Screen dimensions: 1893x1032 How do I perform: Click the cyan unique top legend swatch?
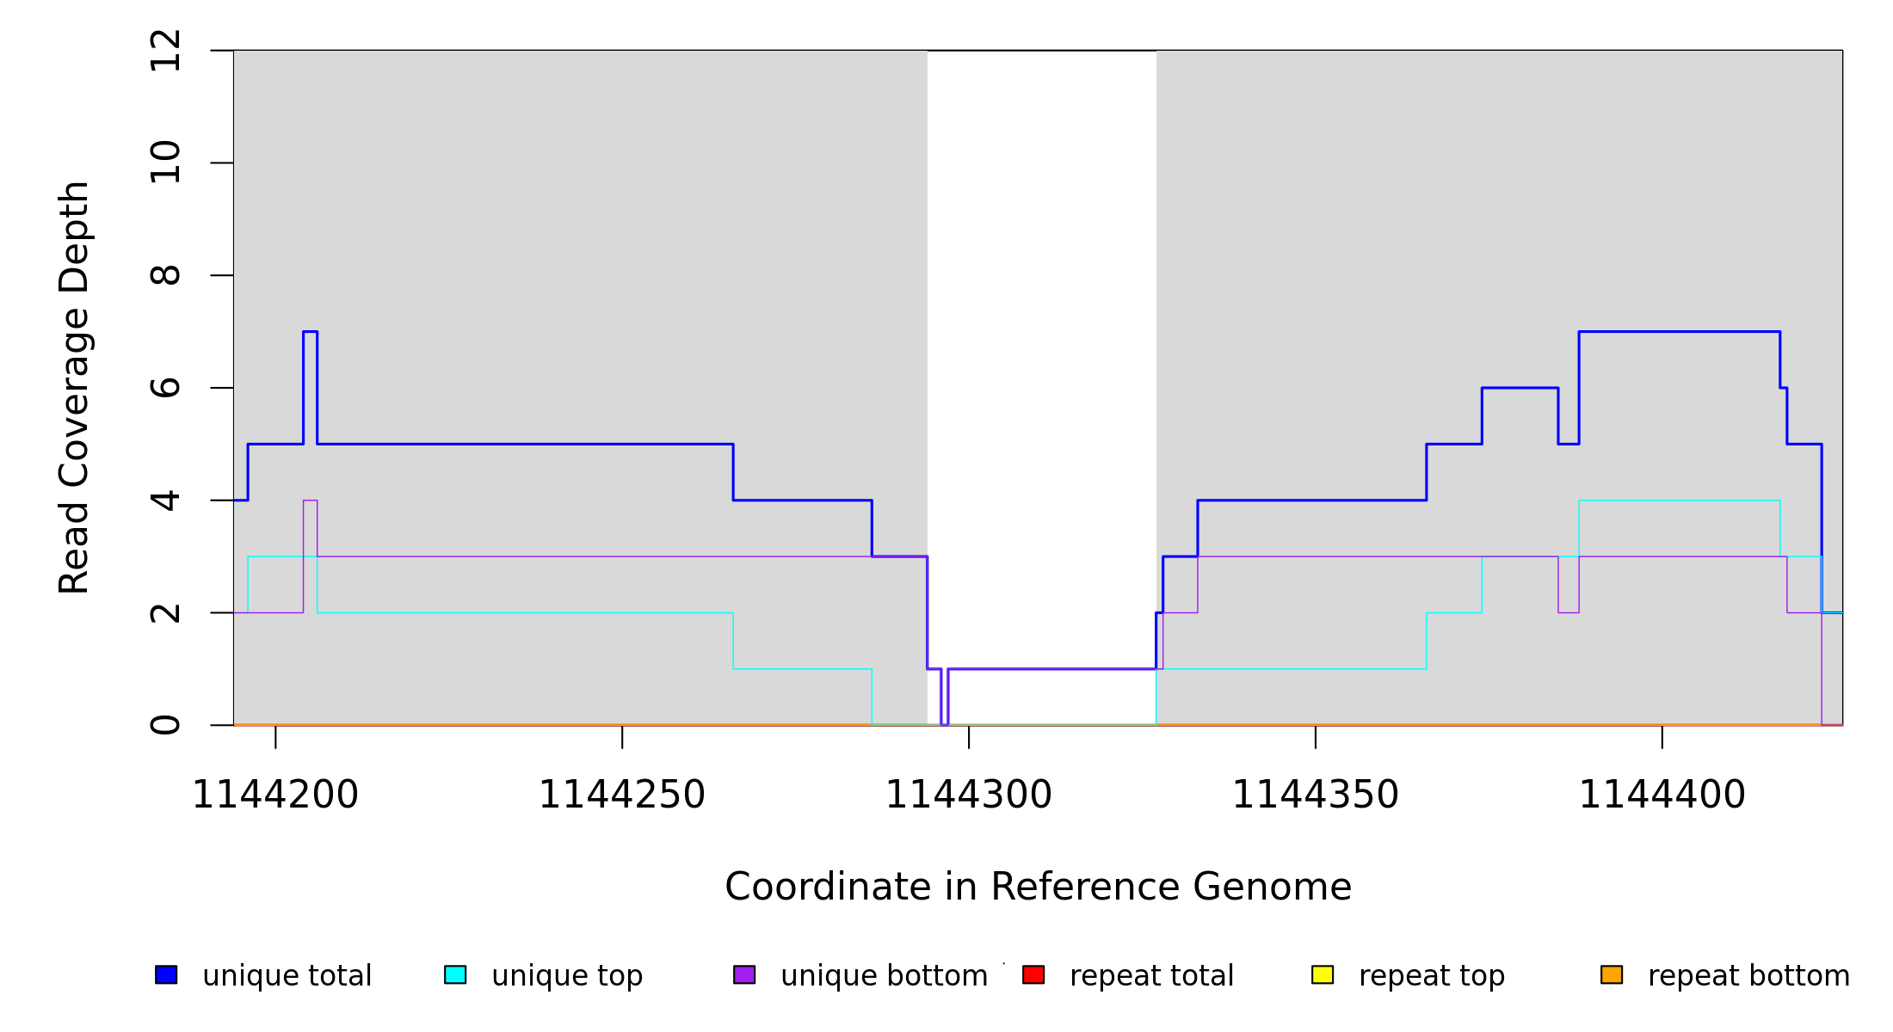pyautogui.click(x=455, y=974)
